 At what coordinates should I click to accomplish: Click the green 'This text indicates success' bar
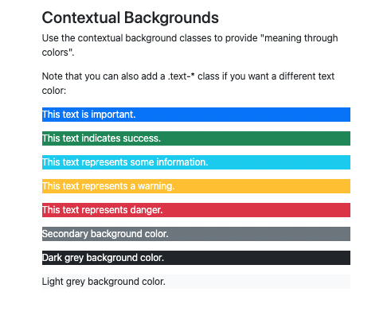point(196,138)
